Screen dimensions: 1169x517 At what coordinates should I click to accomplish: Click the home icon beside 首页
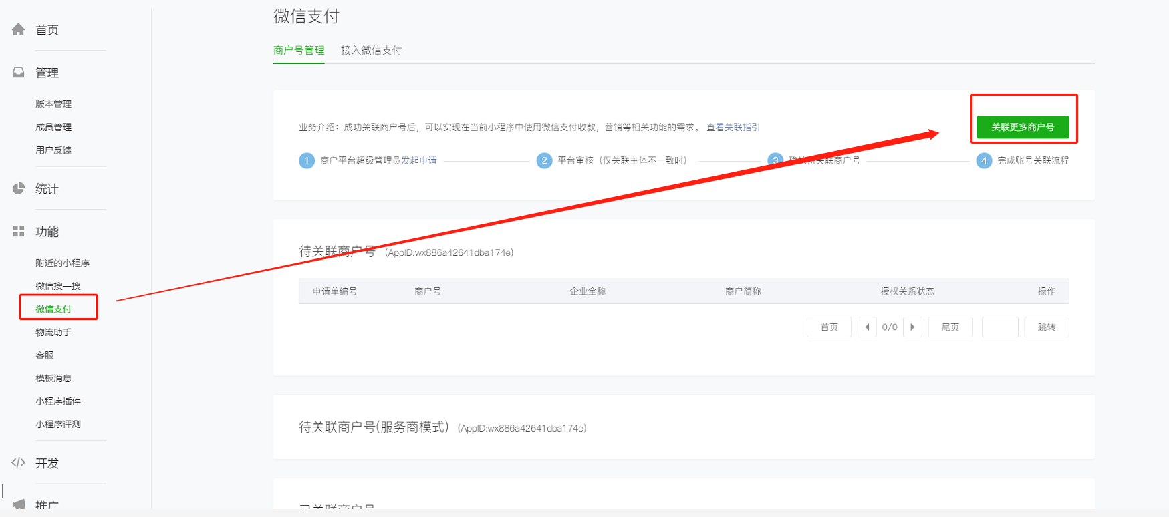pyautogui.click(x=19, y=29)
